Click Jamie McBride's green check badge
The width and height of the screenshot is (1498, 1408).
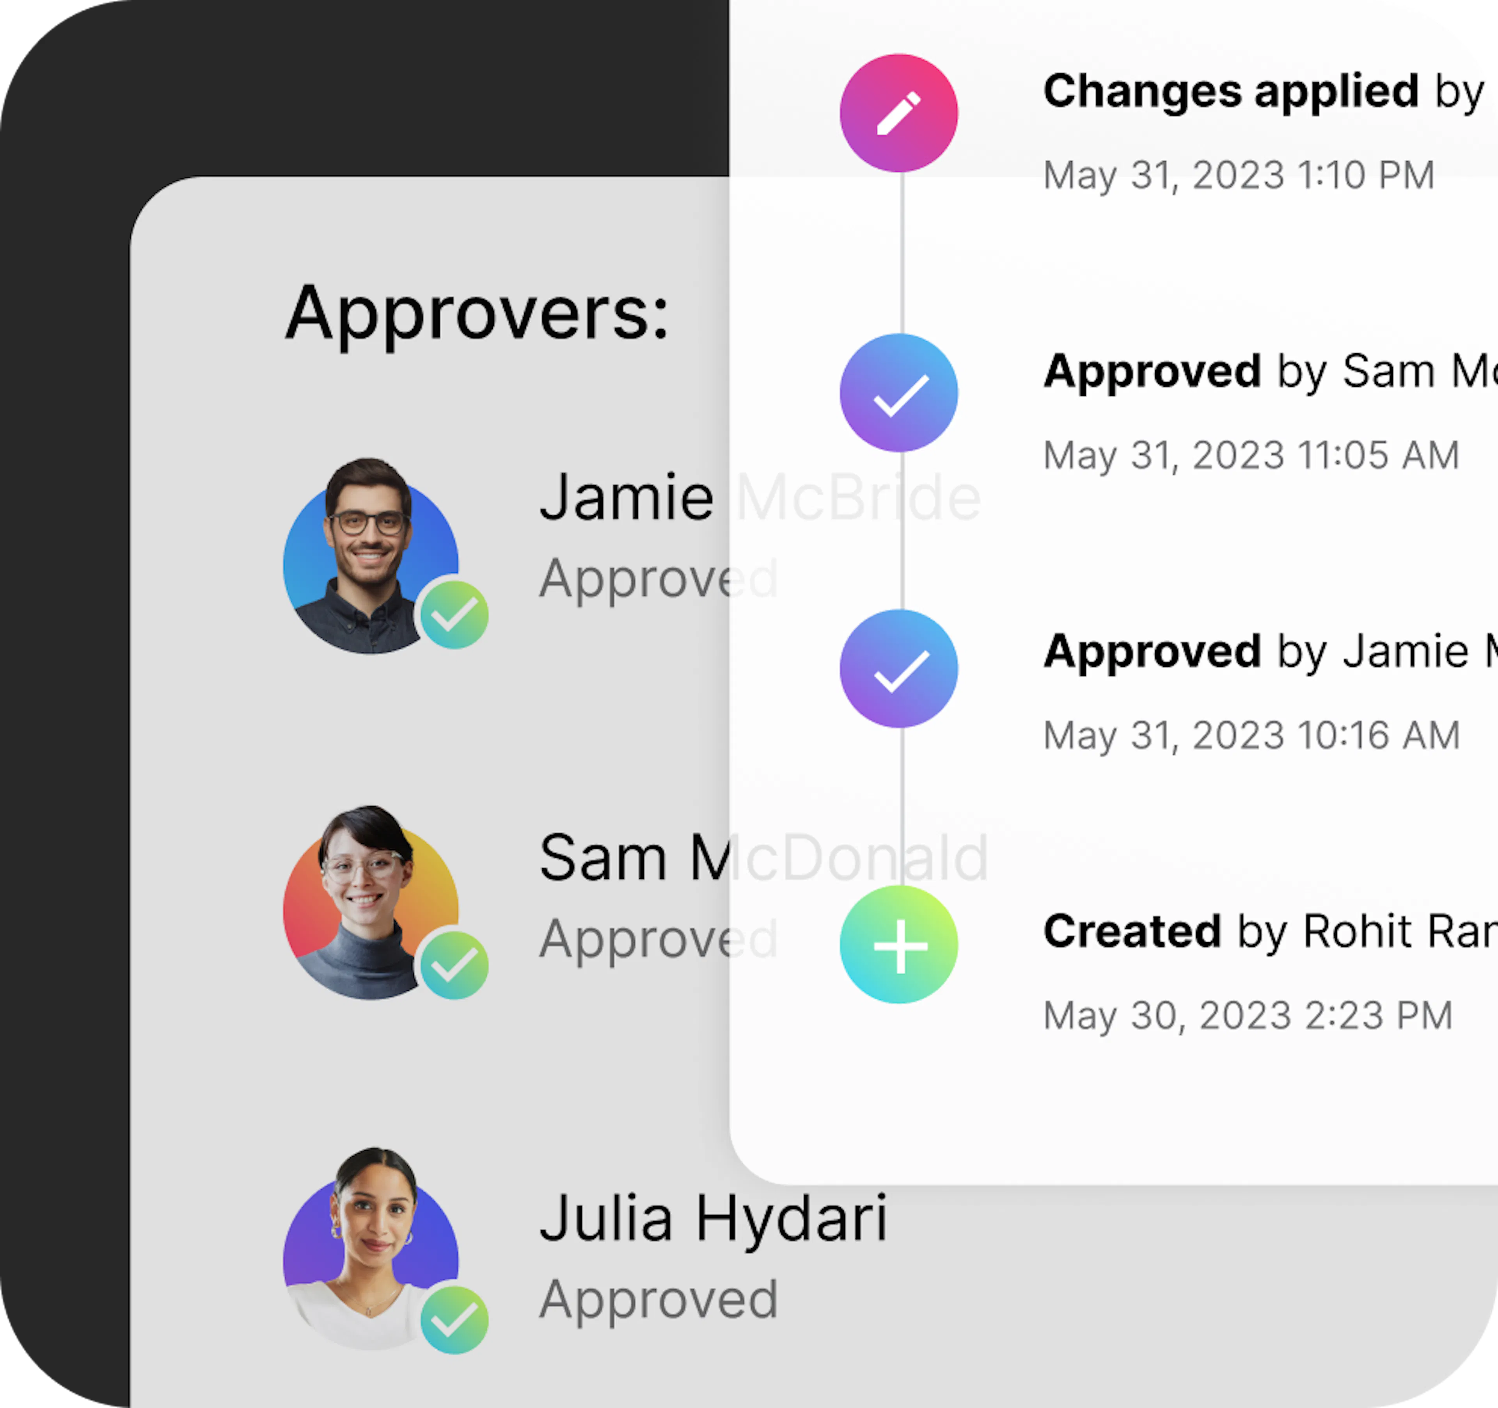tap(454, 615)
